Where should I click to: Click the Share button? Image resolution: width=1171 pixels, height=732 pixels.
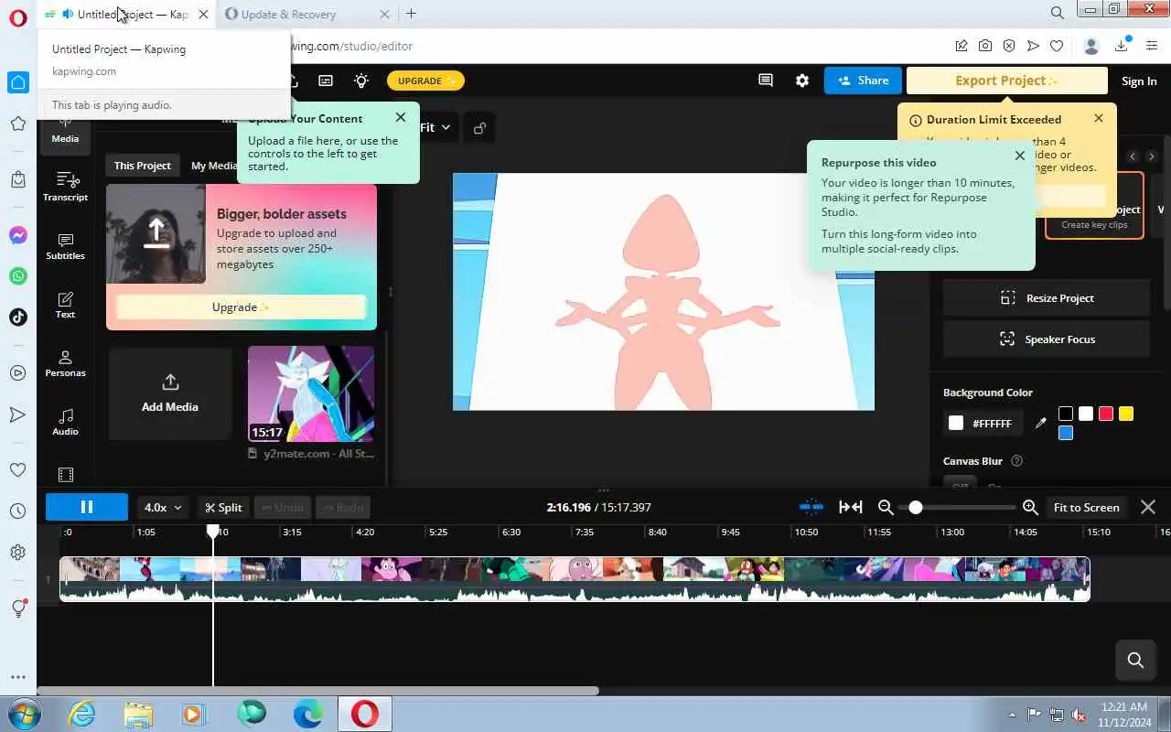tap(863, 81)
